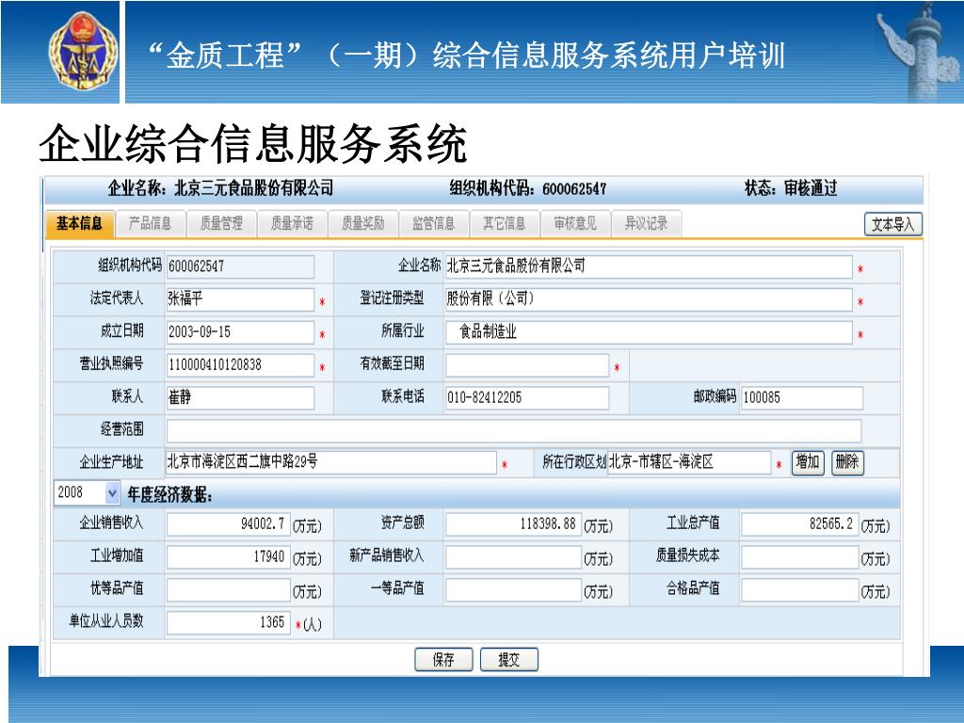Click the 营业执照编号 input field
964x723 pixels.
tap(240, 365)
